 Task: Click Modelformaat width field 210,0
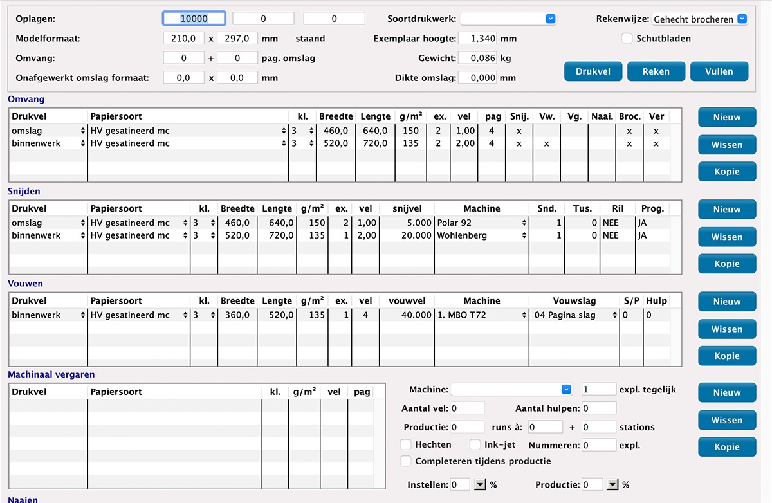click(184, 39)
